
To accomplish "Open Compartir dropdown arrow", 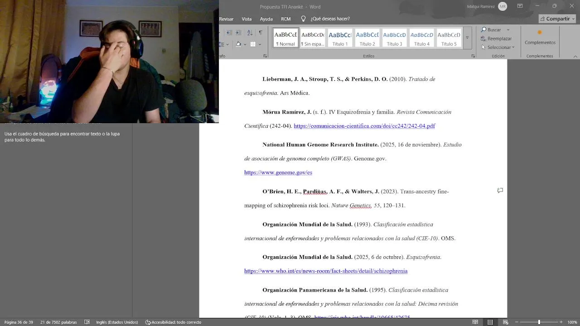I will pos(573,19).
